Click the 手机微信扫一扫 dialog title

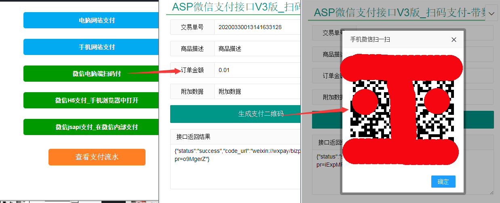point(370,40)
